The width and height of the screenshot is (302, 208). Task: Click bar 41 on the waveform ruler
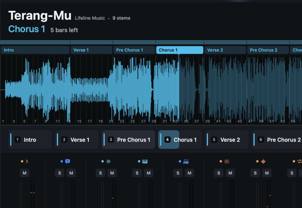(218, 121)
